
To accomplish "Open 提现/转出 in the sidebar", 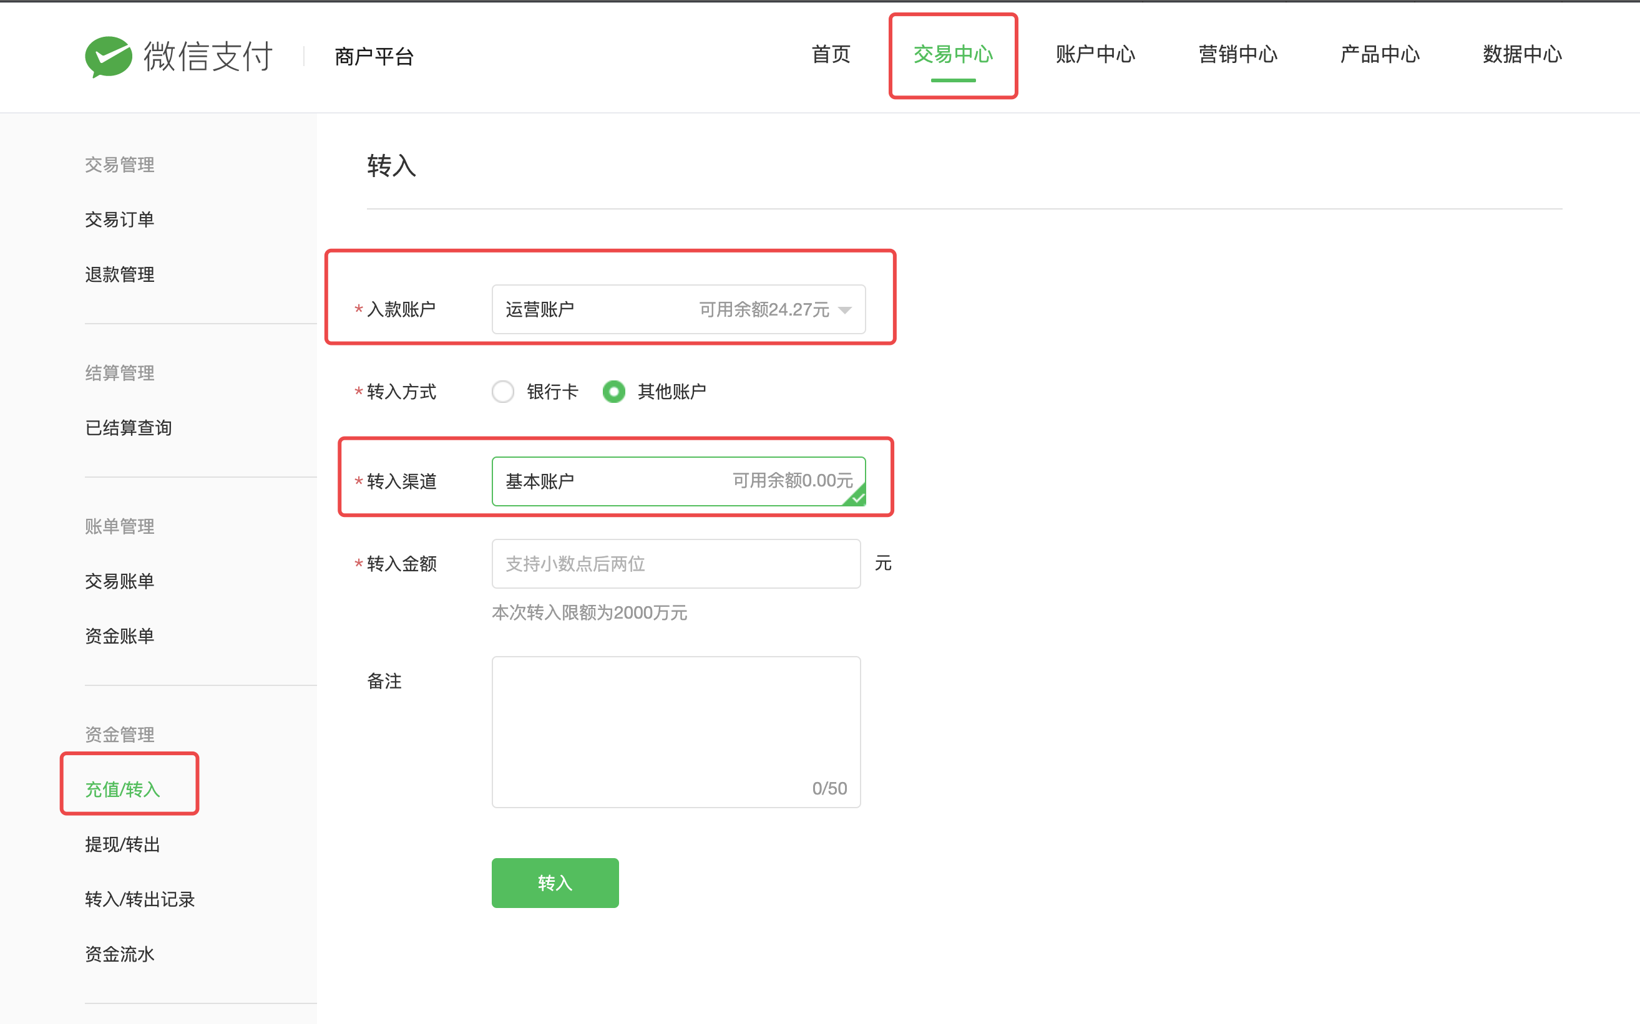I will (123, 844).
